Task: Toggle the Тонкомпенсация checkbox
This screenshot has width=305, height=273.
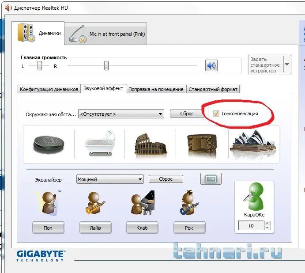Action: click(x=216, y=114)
